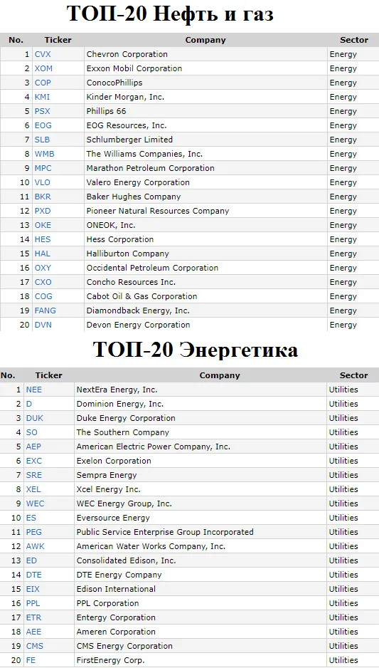
Task: Open the FE ticker link
Action: tap(31, 660)
